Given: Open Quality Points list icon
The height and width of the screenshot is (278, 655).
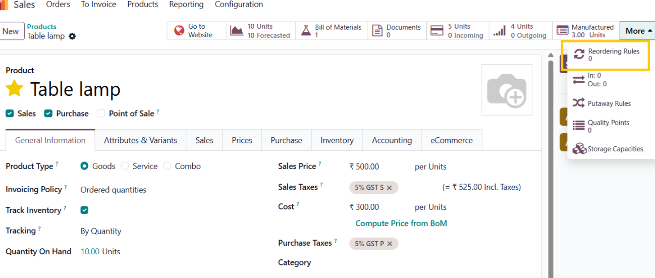Looking at the screenshot, I should (x=579, y=126).
